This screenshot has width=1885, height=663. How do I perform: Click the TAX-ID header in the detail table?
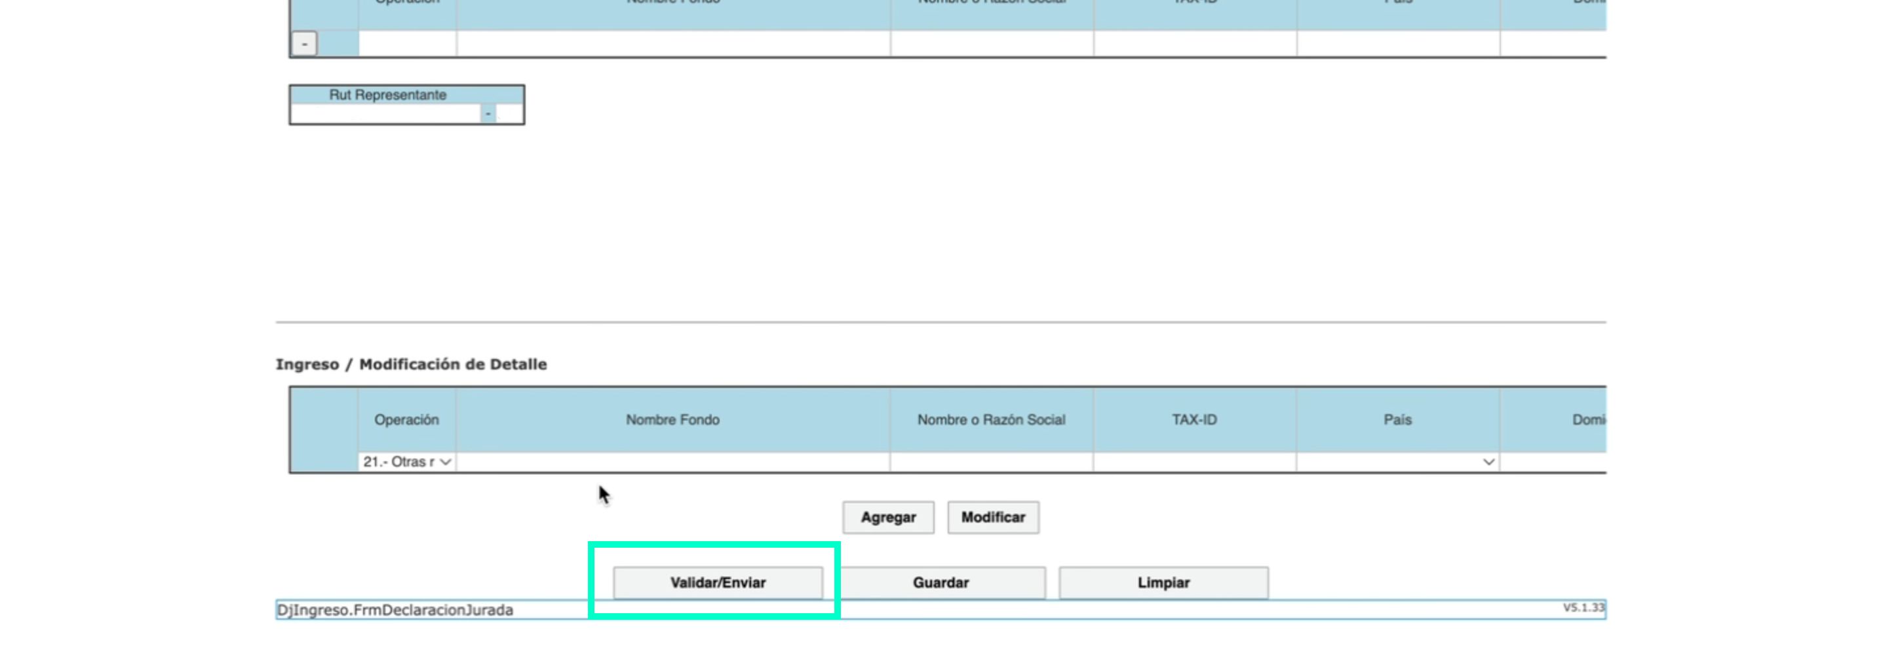(x=1194, y=420)
